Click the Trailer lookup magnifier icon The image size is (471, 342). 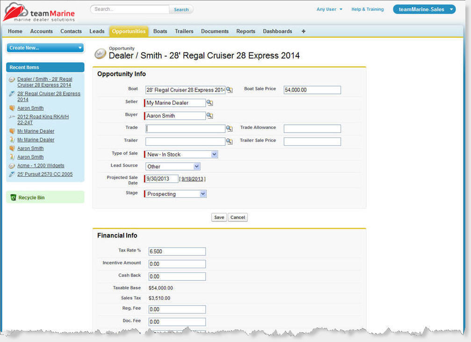pyautogui.click(x=229, y=141)
